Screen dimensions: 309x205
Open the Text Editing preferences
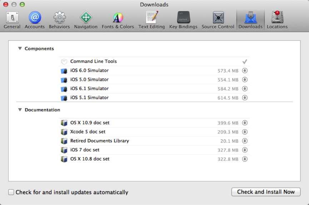pyautogui.click(x=151, y=20)
